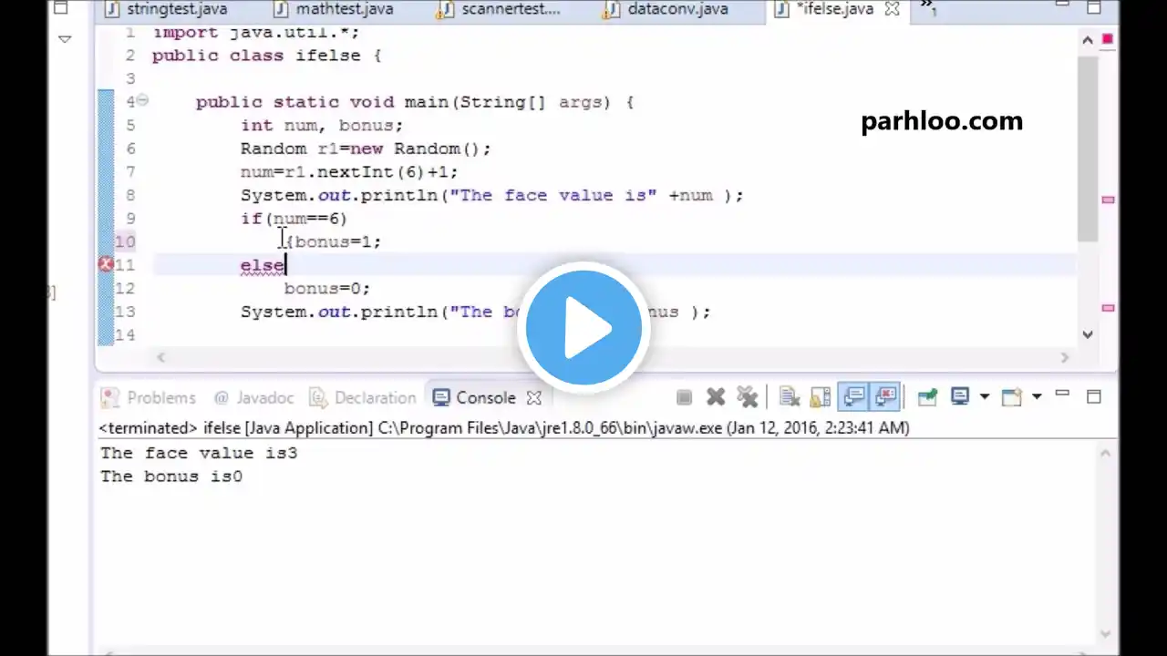Viewport: 1167px width, 656px height.
Task: Click the main method declaration line
Action: pyautogui.click(x=415, y=102)
